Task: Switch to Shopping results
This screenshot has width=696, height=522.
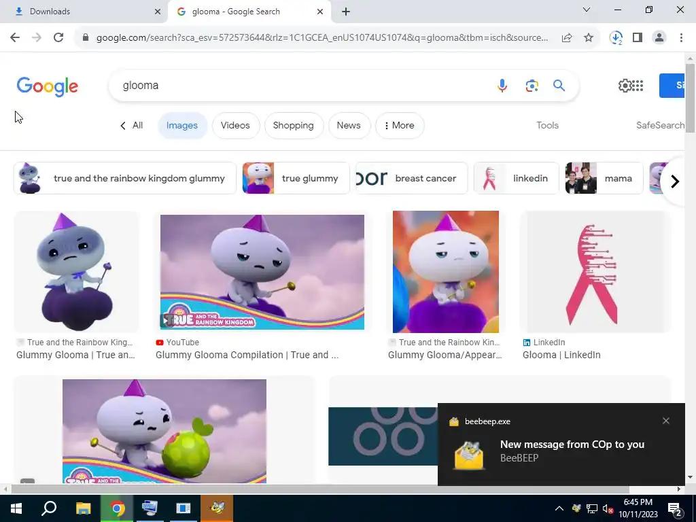Action: pyautogui.click(x=294, y=126)
